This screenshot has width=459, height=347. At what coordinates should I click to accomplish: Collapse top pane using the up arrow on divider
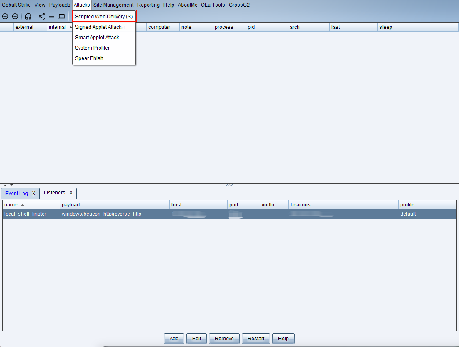click(5, 185)
